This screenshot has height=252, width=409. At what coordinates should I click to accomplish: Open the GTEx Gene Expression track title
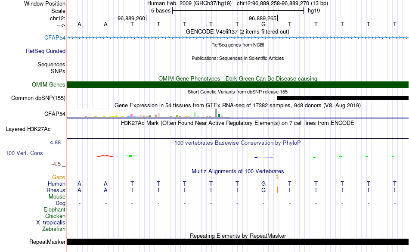pyautogui.click(x=238, y=106)
